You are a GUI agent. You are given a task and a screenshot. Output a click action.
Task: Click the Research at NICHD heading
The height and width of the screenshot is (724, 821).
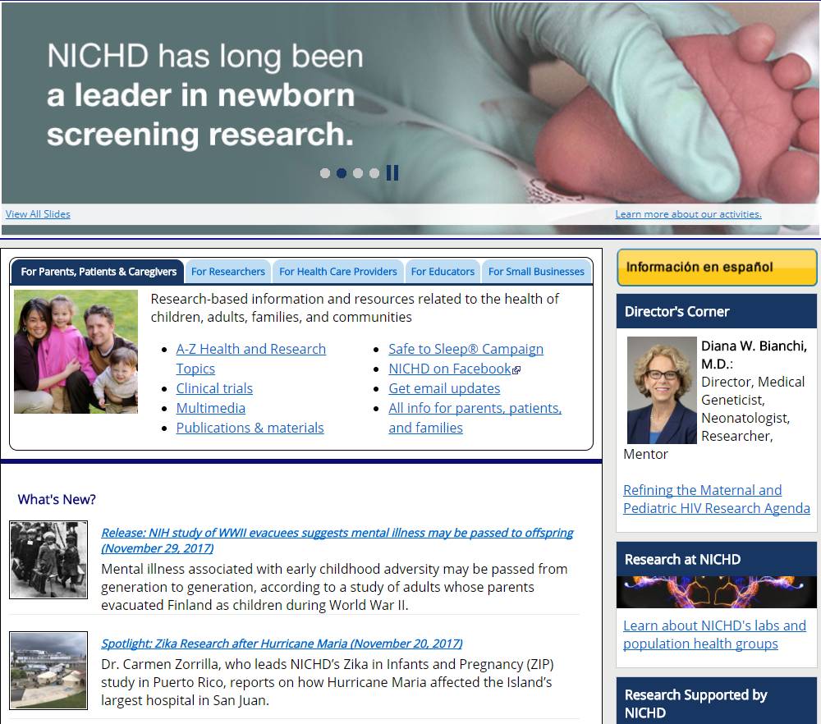point(682,559)
